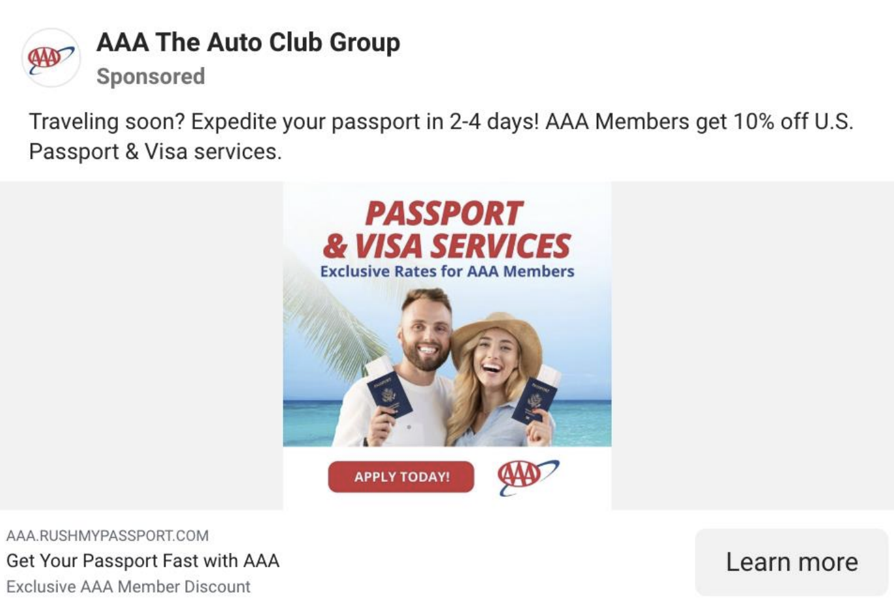This screenshot has height=607, width=894.
Task: Click the AAA logo inside the ad image
Action: click(x=528, y=476)
